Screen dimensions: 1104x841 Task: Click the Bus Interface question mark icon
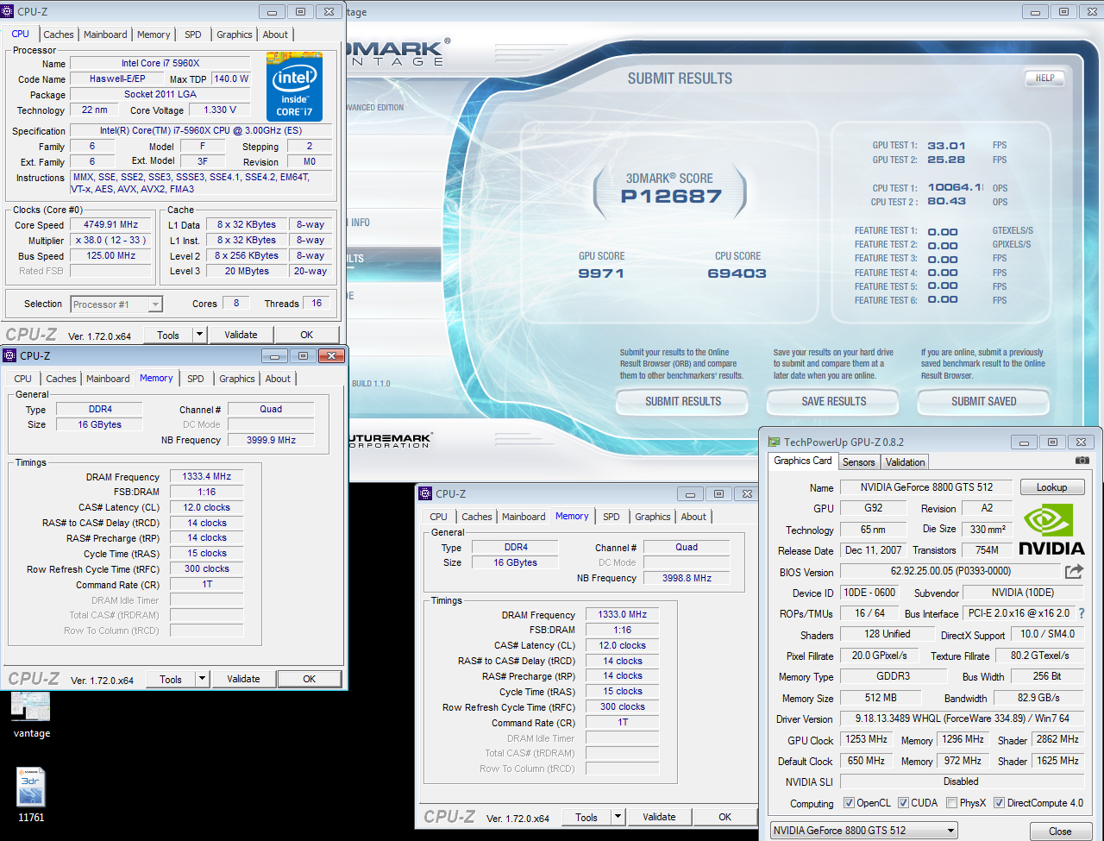click(x=1082, y=613)
